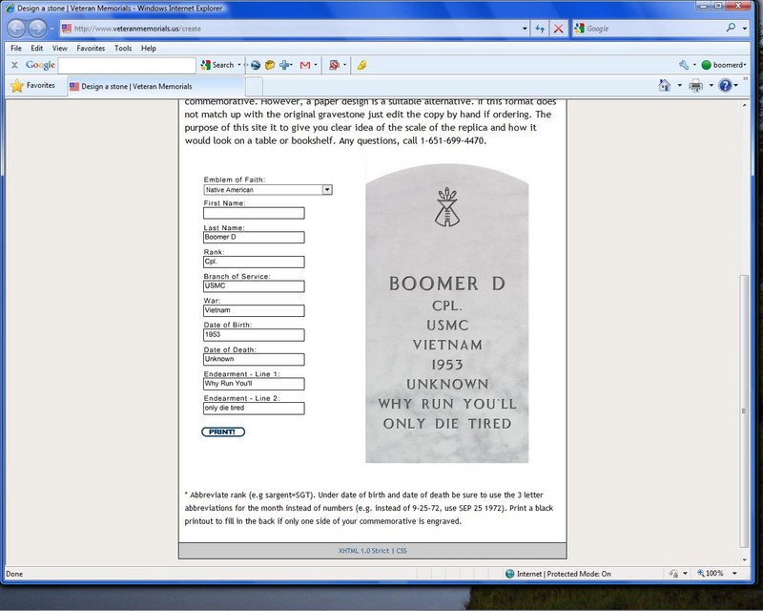Screen dimensions: 763x611
Task: Click the Date of Birth field
Action: coord(254,335)
